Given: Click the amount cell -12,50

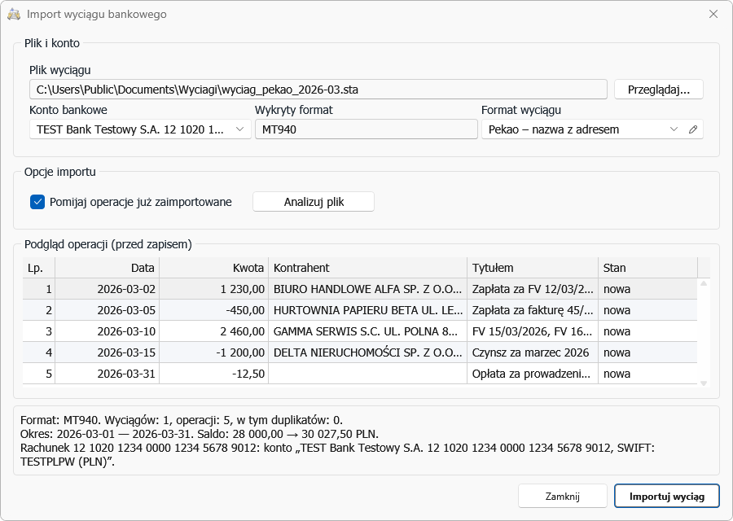Looking at the screenshot, I should click(214, 374).
